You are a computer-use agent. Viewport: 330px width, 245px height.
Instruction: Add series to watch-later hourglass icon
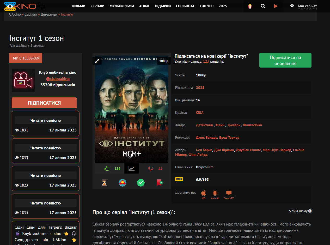[105, 183]
